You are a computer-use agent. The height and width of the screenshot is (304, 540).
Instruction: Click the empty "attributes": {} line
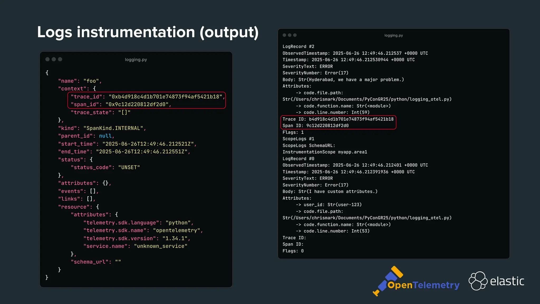pos(85,183)
